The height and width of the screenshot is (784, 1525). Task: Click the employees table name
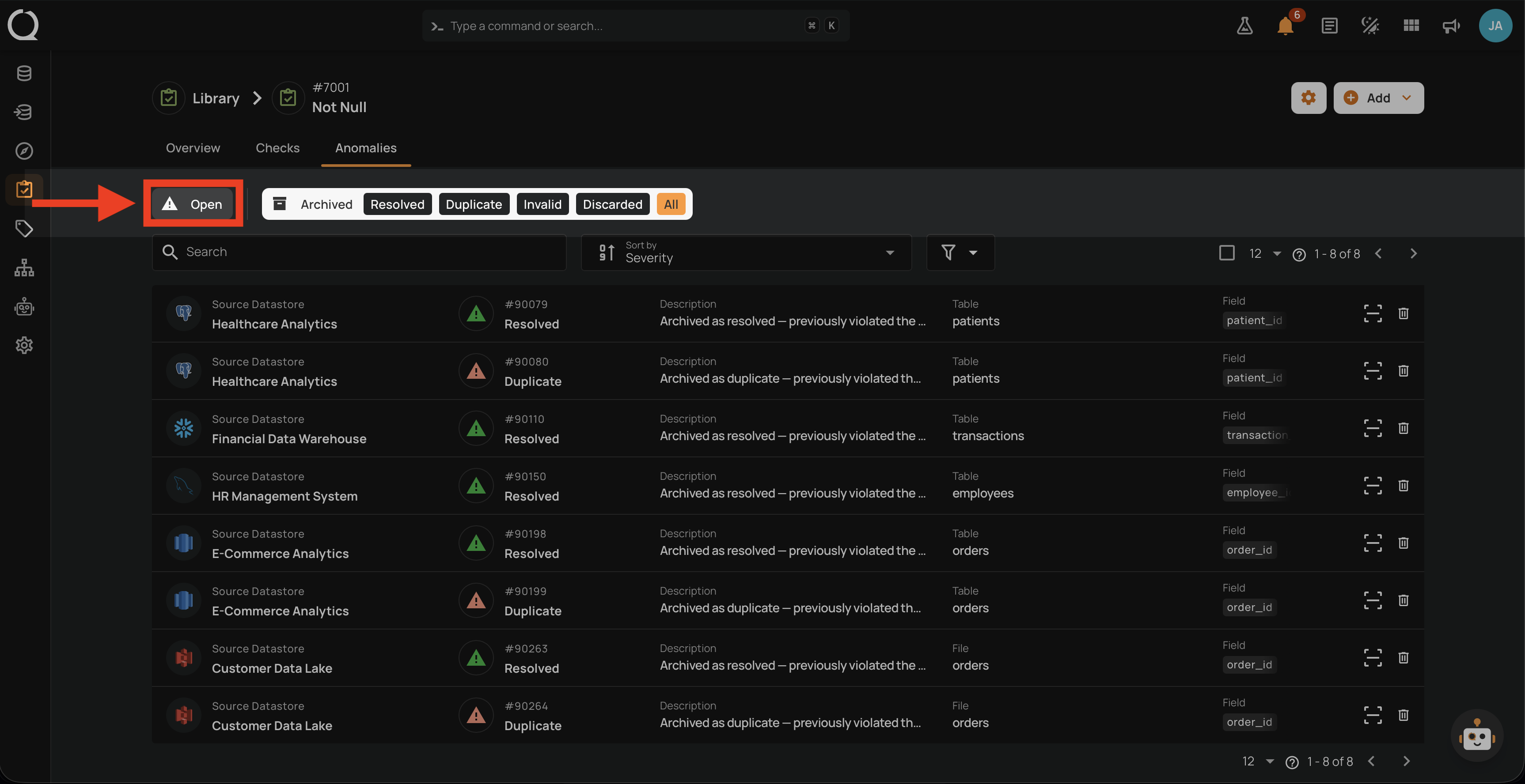pos(983,494)
